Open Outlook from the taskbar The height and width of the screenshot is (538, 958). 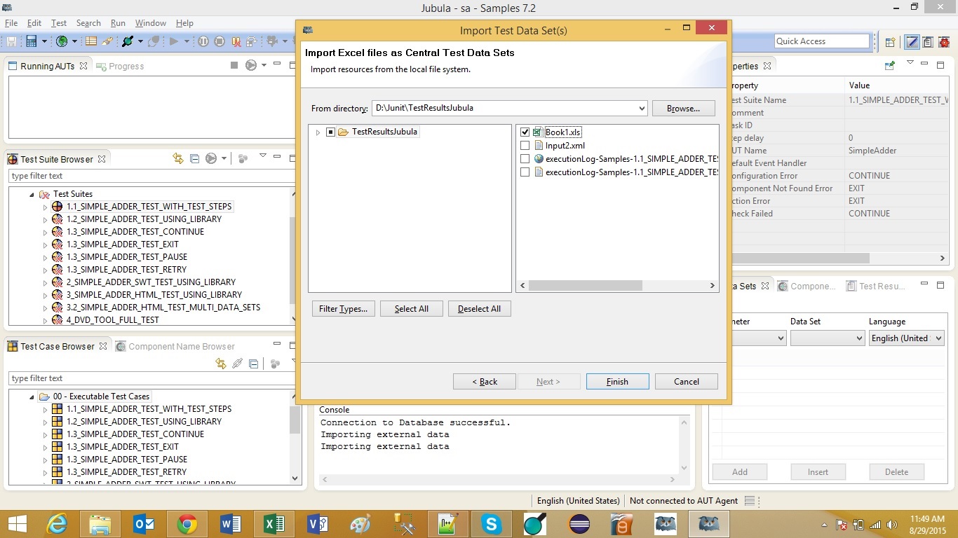[x=143, y=524]
